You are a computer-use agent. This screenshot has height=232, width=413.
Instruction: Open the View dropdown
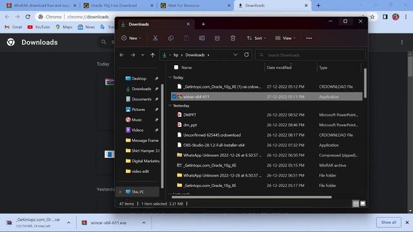click(285, 38)
